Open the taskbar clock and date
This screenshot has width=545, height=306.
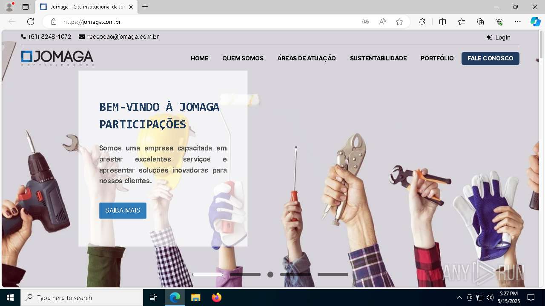pos(509,297)
